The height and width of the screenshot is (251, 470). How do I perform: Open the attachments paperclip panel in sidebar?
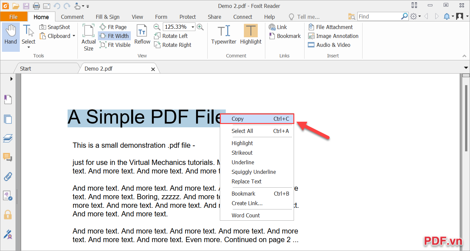point(8,176)
